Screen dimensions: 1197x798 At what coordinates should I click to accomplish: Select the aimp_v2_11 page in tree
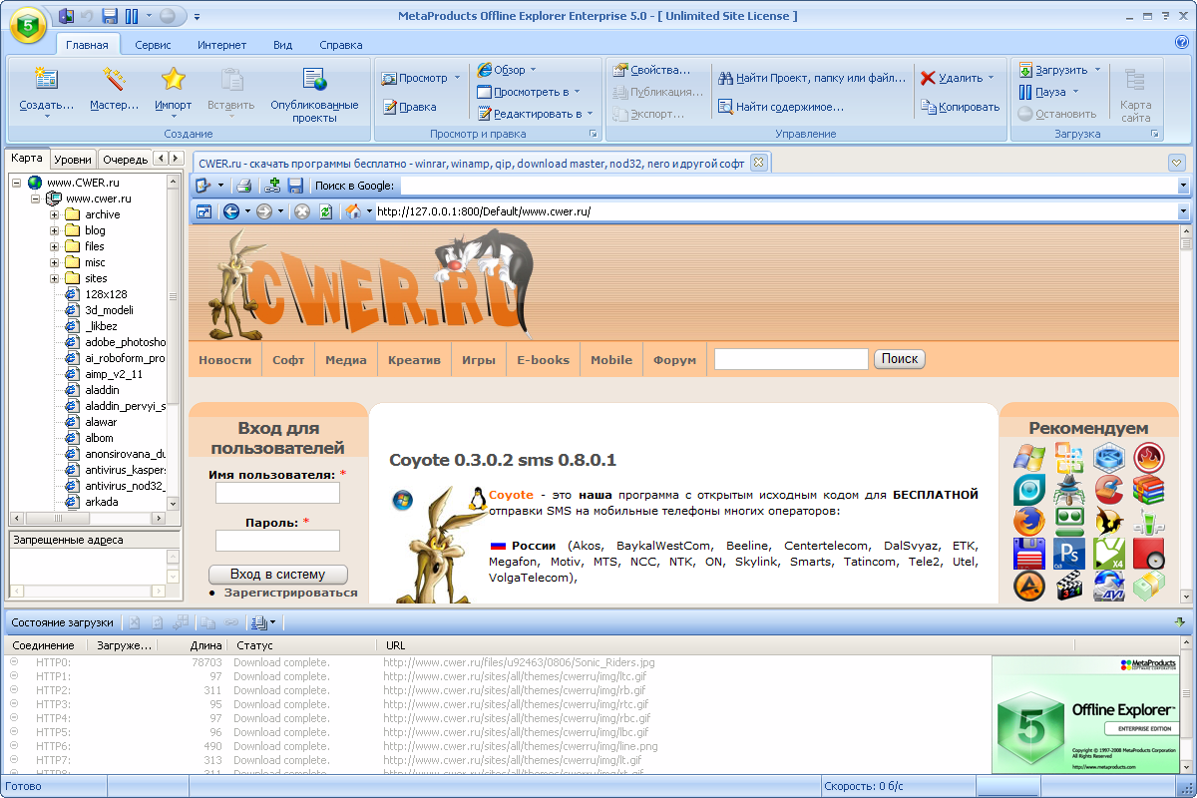114,374
